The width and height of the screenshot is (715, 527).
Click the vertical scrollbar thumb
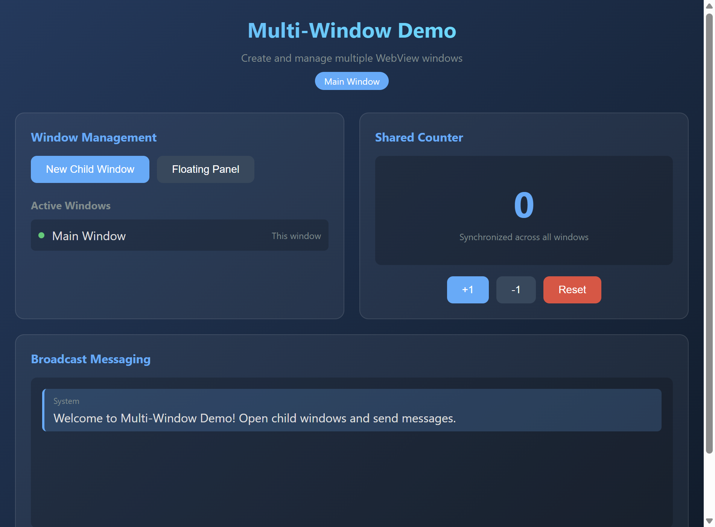click(x=709, y=233)
